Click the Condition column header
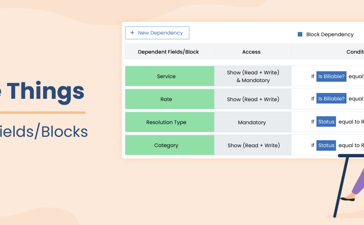This screenshot has width=364, height=225. 355,52
